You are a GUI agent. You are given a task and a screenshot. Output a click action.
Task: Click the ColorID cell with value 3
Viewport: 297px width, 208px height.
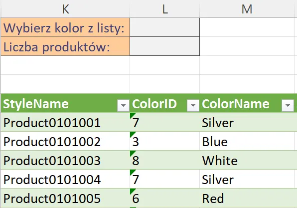164,141
